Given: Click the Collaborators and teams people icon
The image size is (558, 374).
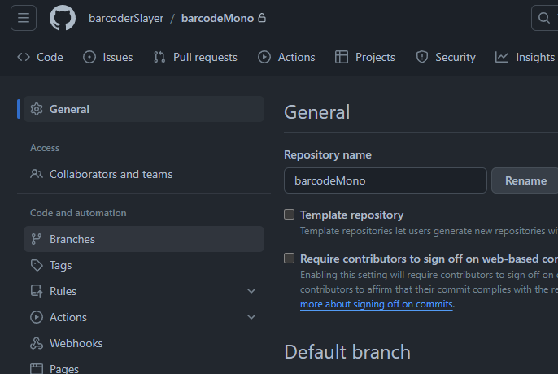Looking at the screenshot, I should pos(37,174).
